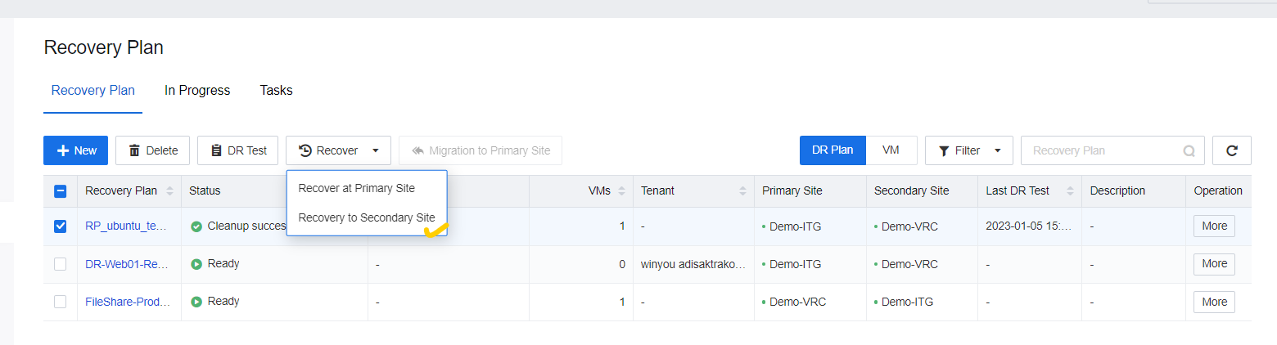Screen dimensions: 1277x345
Task: Click the DR Test button
Action: (x=238, y=150)
